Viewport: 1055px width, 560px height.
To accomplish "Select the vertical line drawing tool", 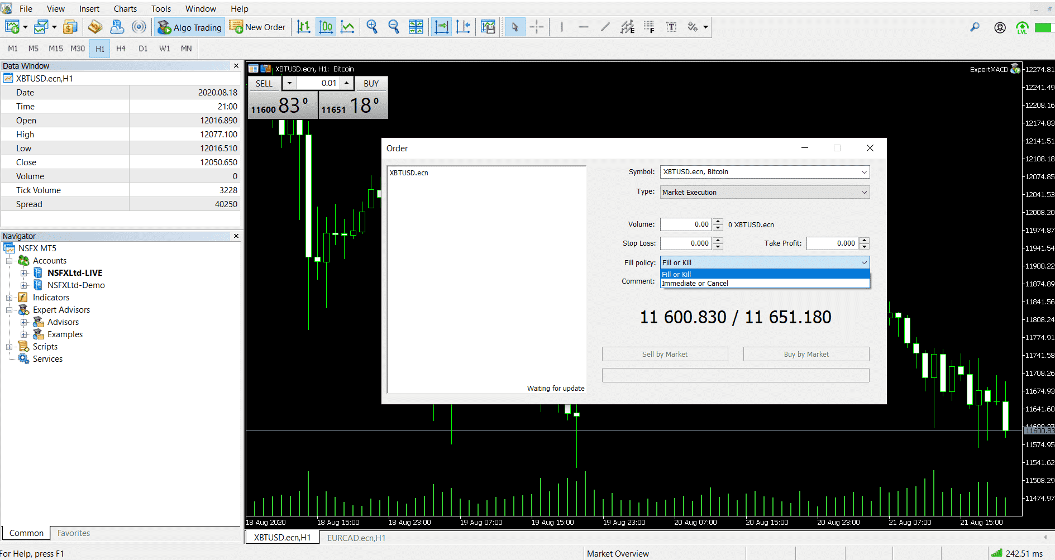I will point(561,27).
